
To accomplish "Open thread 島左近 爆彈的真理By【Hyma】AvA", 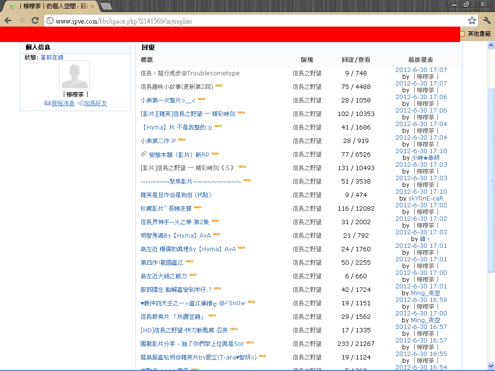I will (x=188, y=249).
